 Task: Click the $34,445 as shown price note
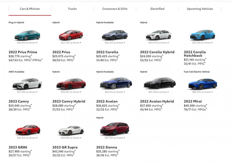point(71,92)
